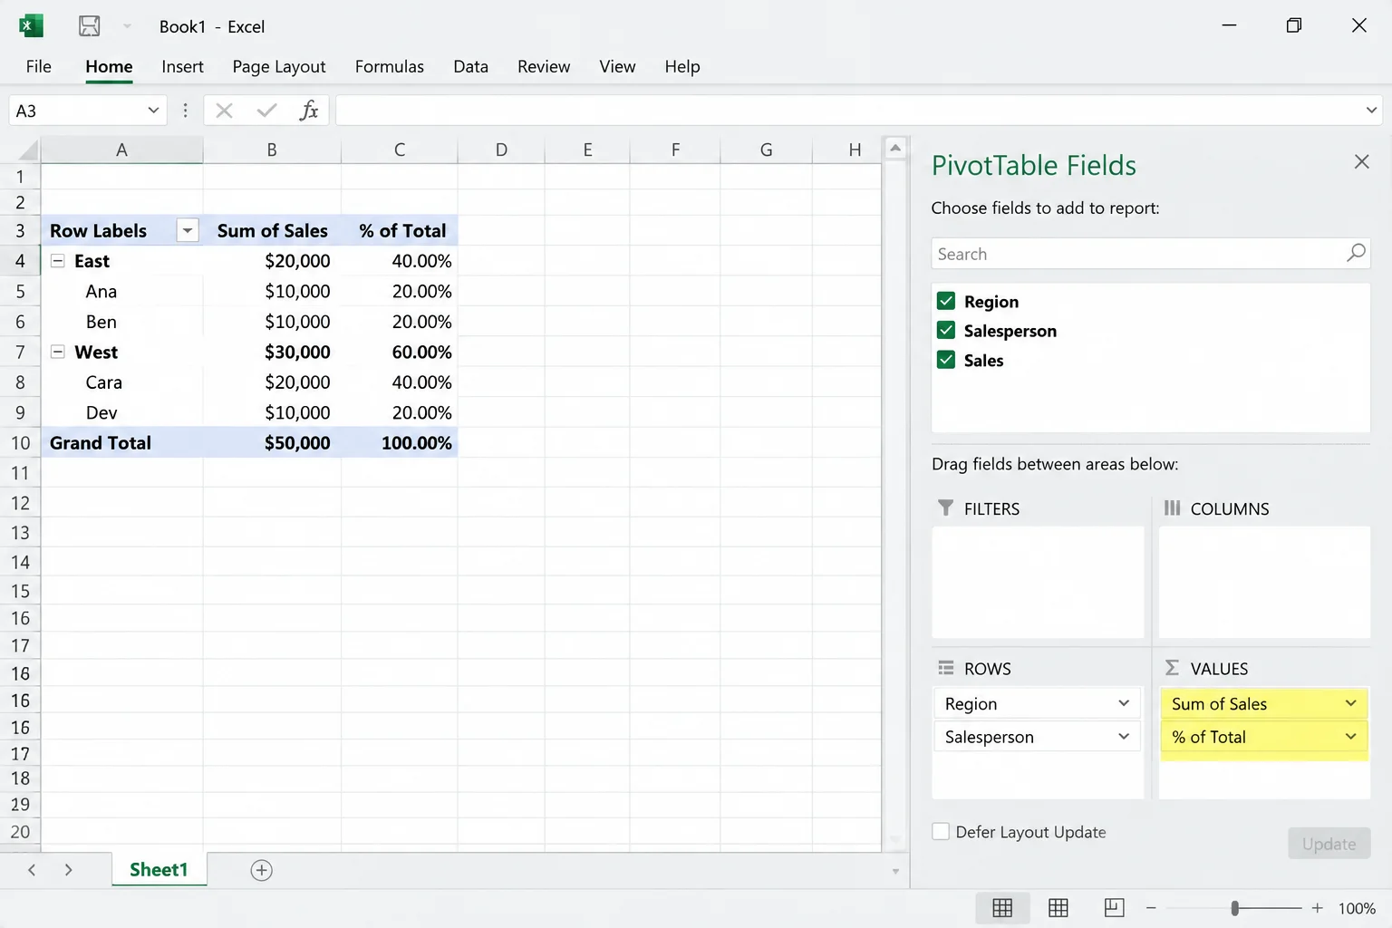Click into the formula bar input
Screen dimensions: 1392x928
pyautogui.click(x=847, y=111)
